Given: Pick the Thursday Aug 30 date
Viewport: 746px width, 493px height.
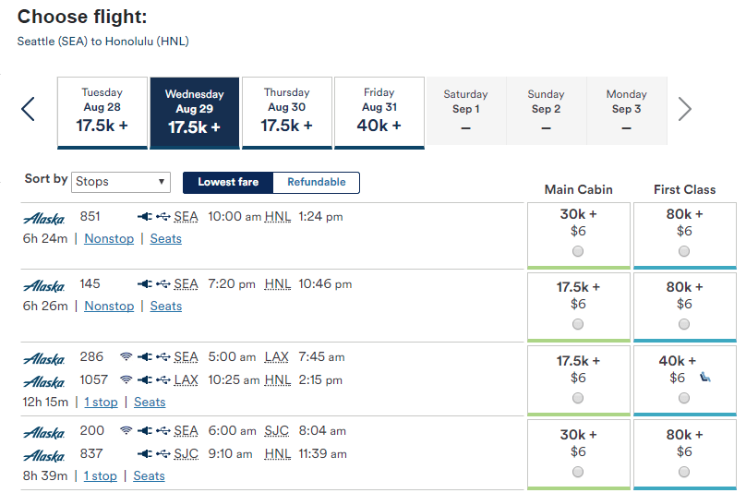Looking at the screenshot, I should [286, 112].
